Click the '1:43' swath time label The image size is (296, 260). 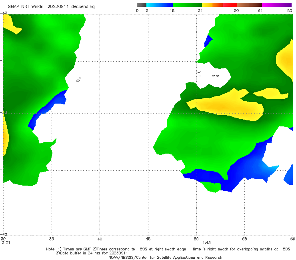pyautogui.click(x=206, y=243)
